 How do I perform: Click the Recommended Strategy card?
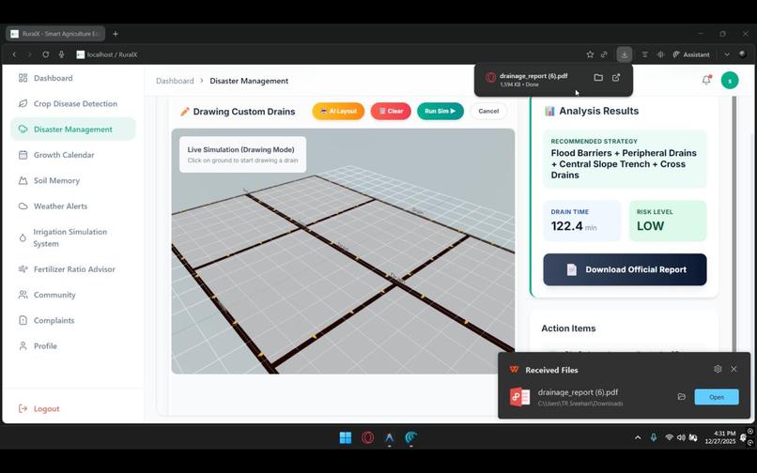[625, 159]
